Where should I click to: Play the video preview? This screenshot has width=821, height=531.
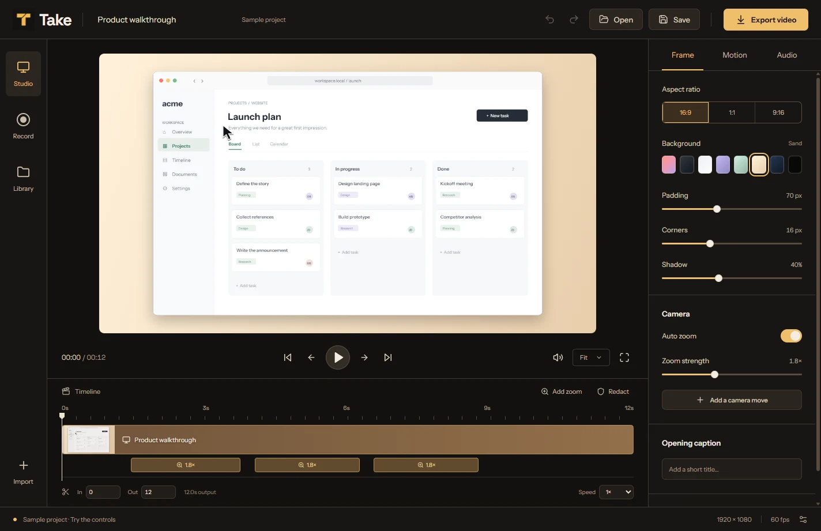tap(338, 357)
